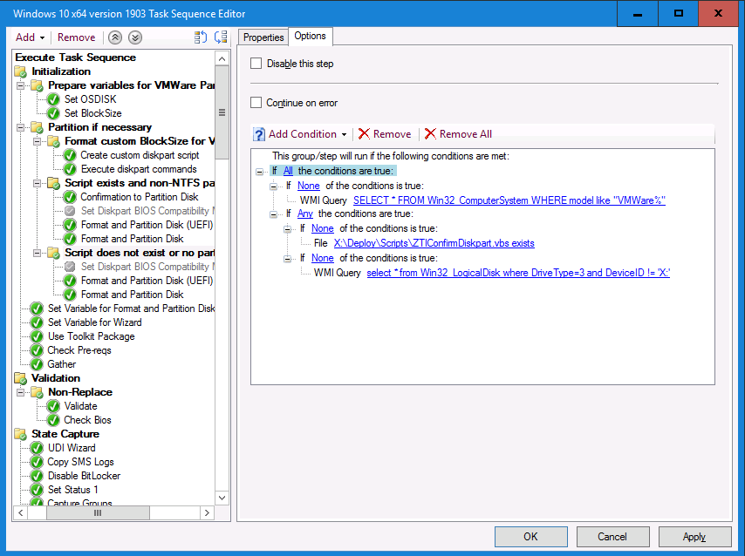Enable the Disable this step checkbox
This screenshot has width=745, height=556.
tap(256, 64)
